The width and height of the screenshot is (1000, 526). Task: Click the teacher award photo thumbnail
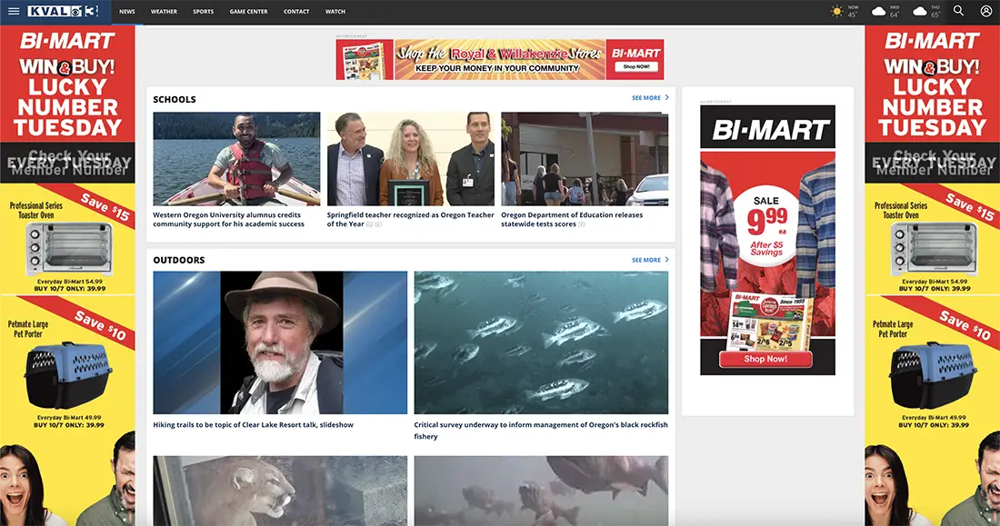(x=411, y=159)
